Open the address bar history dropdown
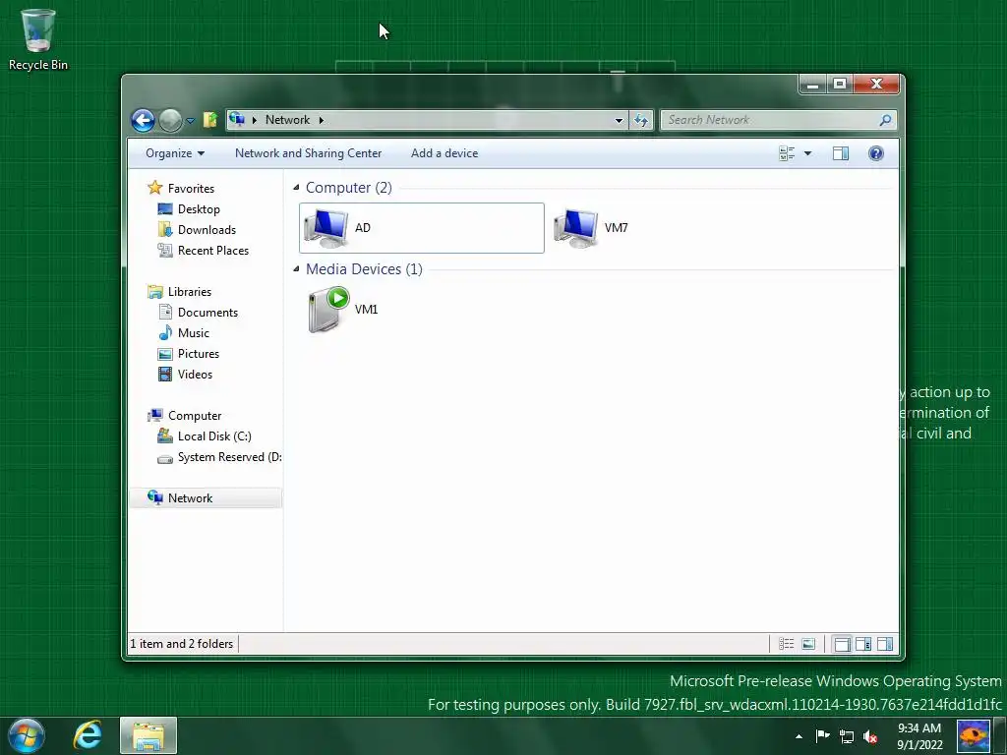 pyautogui.click(x=619, y=120)
